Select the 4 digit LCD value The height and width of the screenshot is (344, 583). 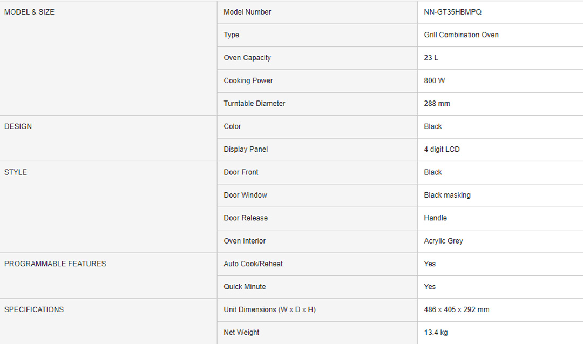tap(442, 150)
